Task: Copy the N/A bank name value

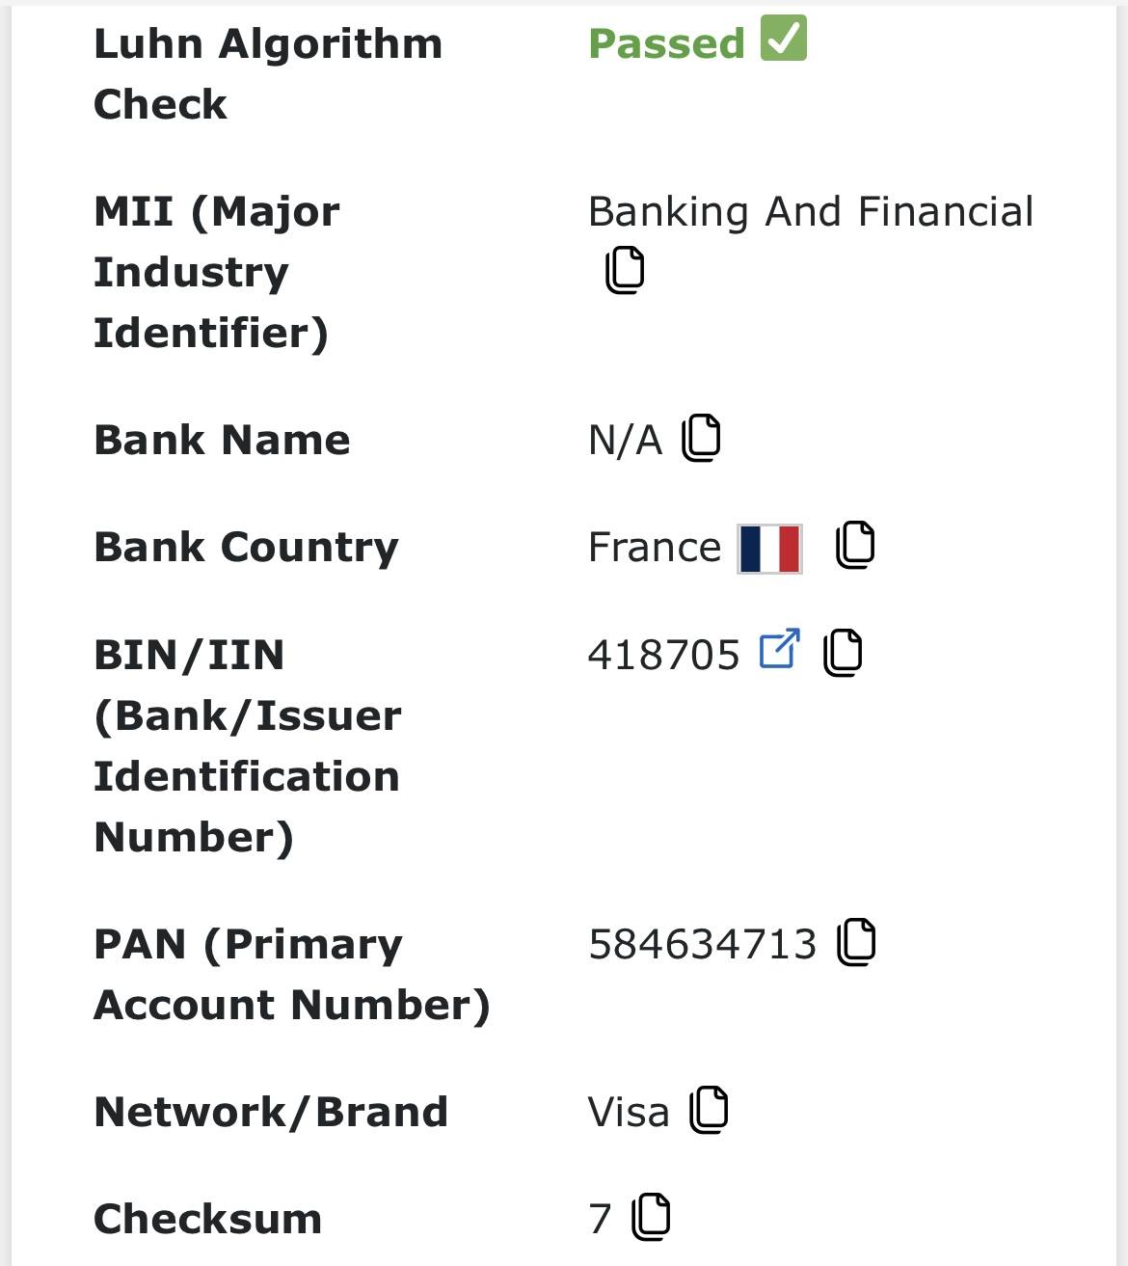Action: [x=701, y=439]
